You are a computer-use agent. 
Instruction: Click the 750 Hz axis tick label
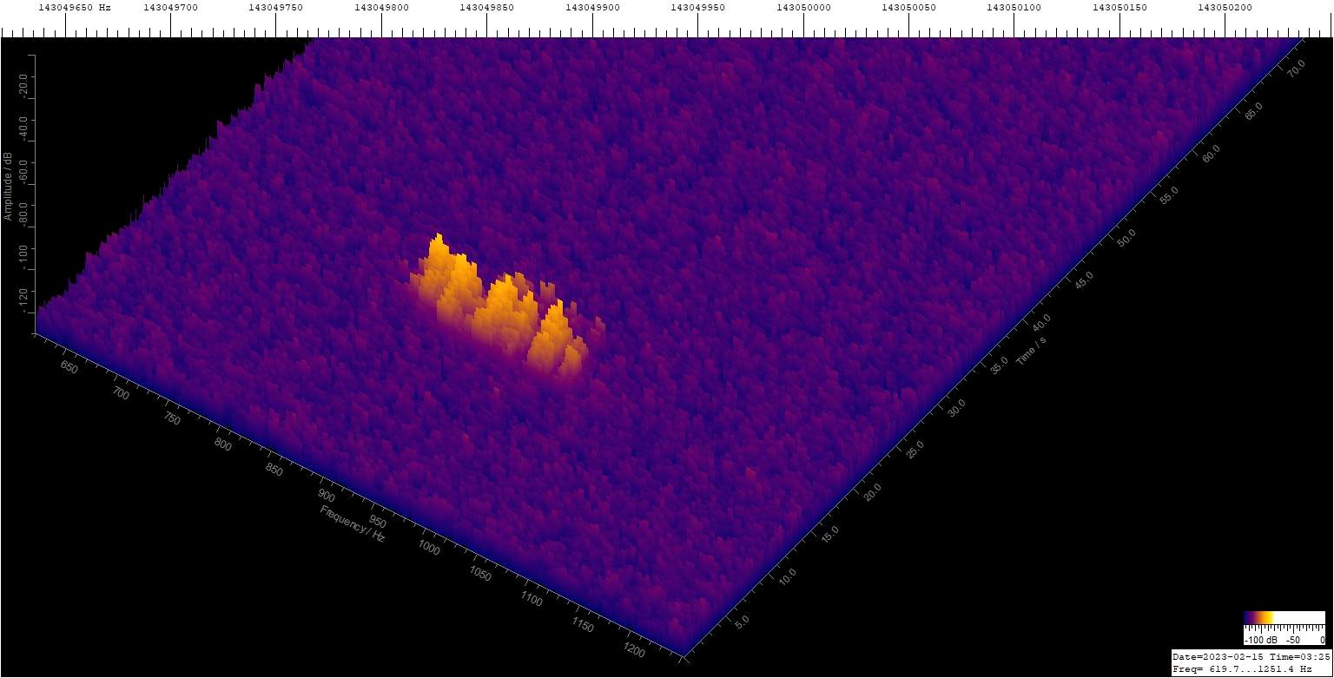pos(173,420)
